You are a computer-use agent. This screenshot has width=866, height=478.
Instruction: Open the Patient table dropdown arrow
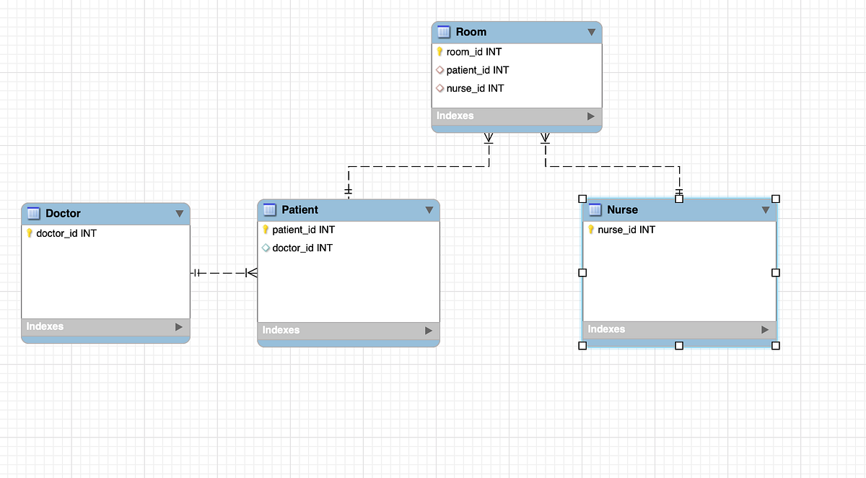430,209
